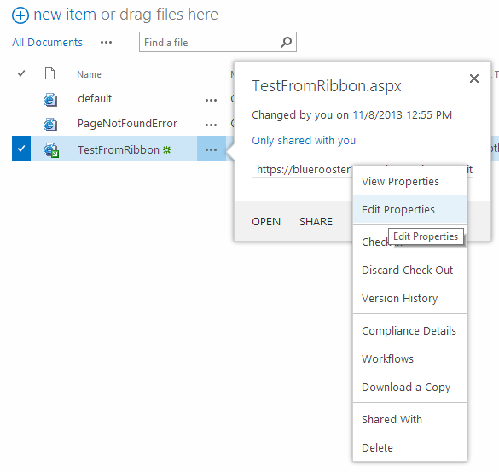Toggle the select-all checkmark in header

(x=21, y=73)
